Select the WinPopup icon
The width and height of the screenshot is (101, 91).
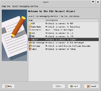coord(30,46)
